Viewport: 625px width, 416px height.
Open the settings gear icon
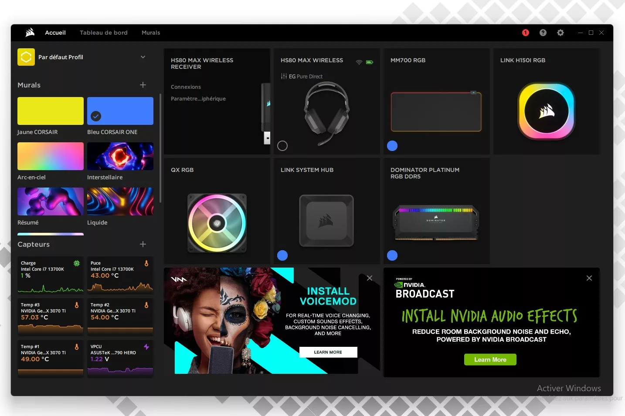pos(560,33)
